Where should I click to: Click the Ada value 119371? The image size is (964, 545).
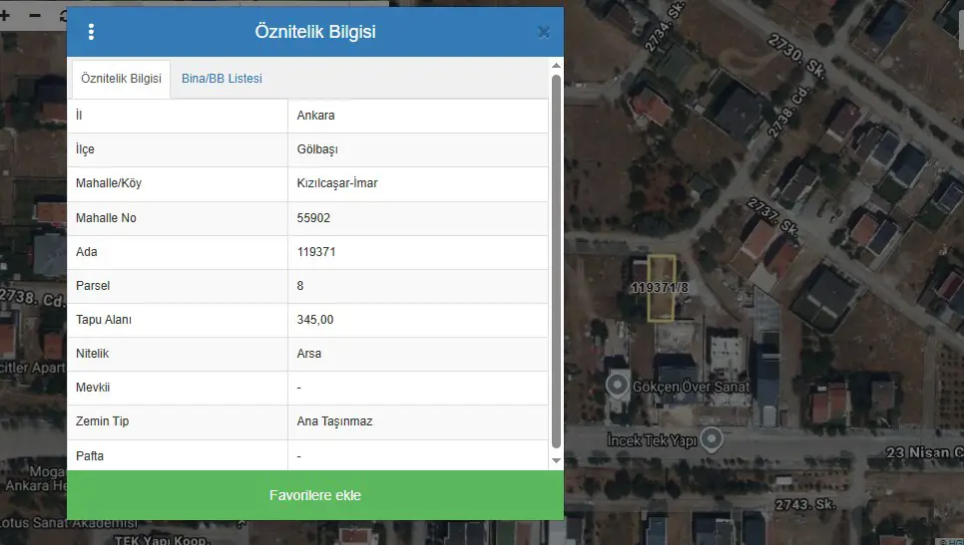coord(316,252)
